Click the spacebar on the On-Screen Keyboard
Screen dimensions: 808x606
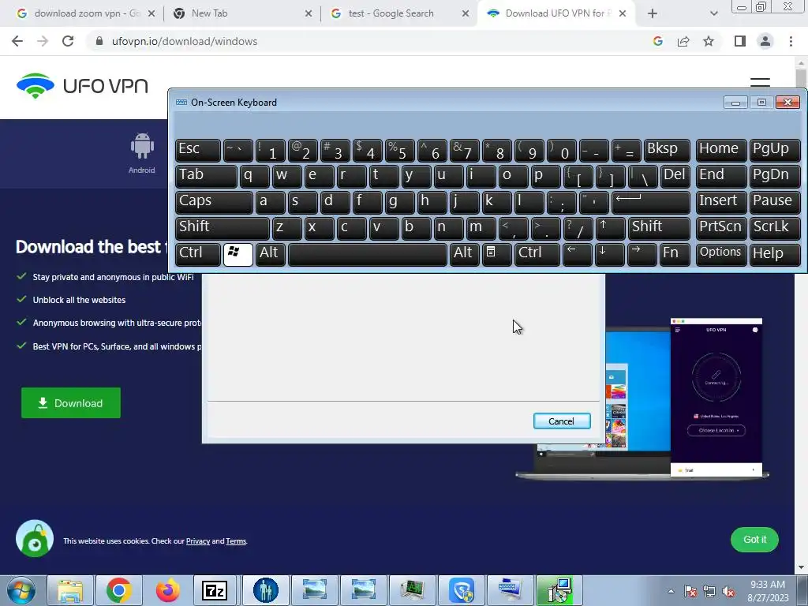[368, 255]
